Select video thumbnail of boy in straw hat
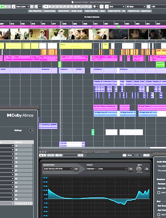 click(x=39, y=34)
